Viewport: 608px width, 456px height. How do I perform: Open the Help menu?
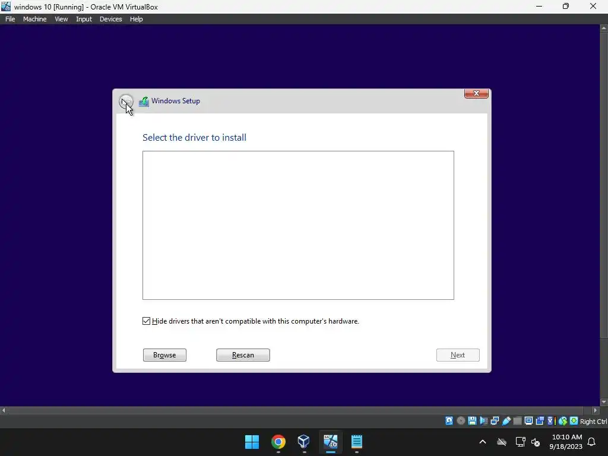[x=136, y=19]
